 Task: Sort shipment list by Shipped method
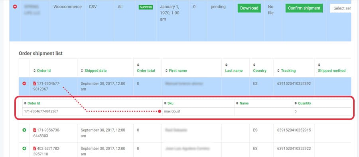[331, 68]
